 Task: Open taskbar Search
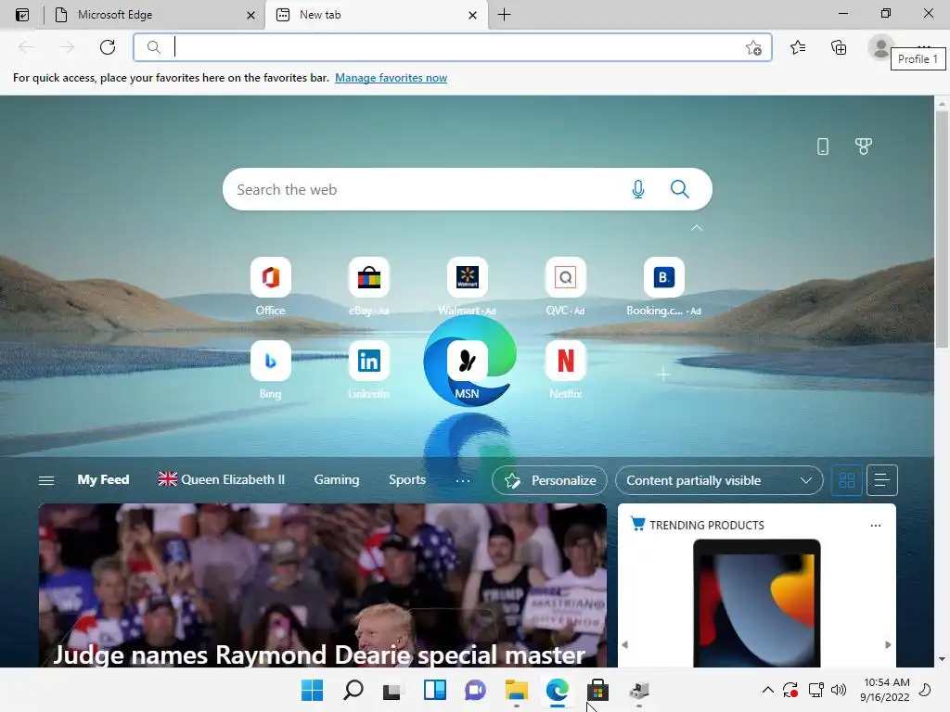[353, 690]
